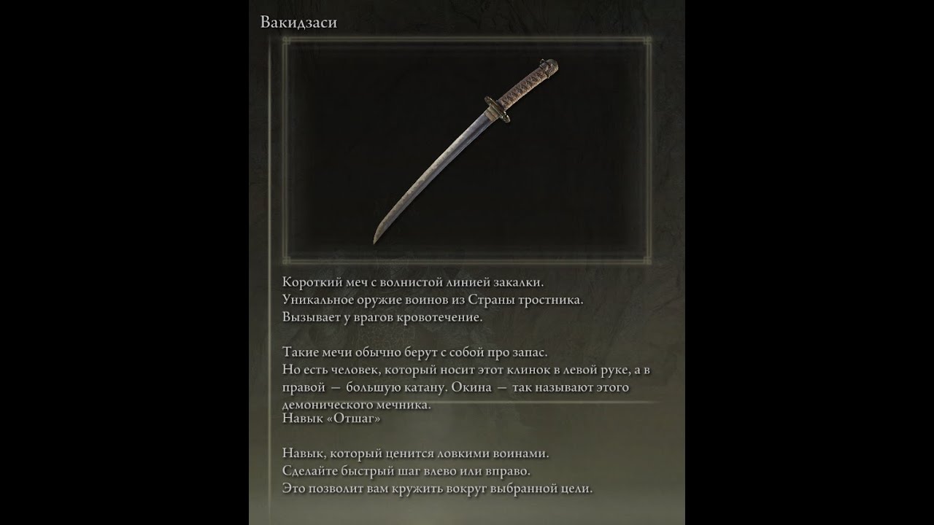Image resolution: width=934 pixels, height=525 pixels.
Task: Click the wakizashi's wrapped hilt
Action: coord(529,85)
